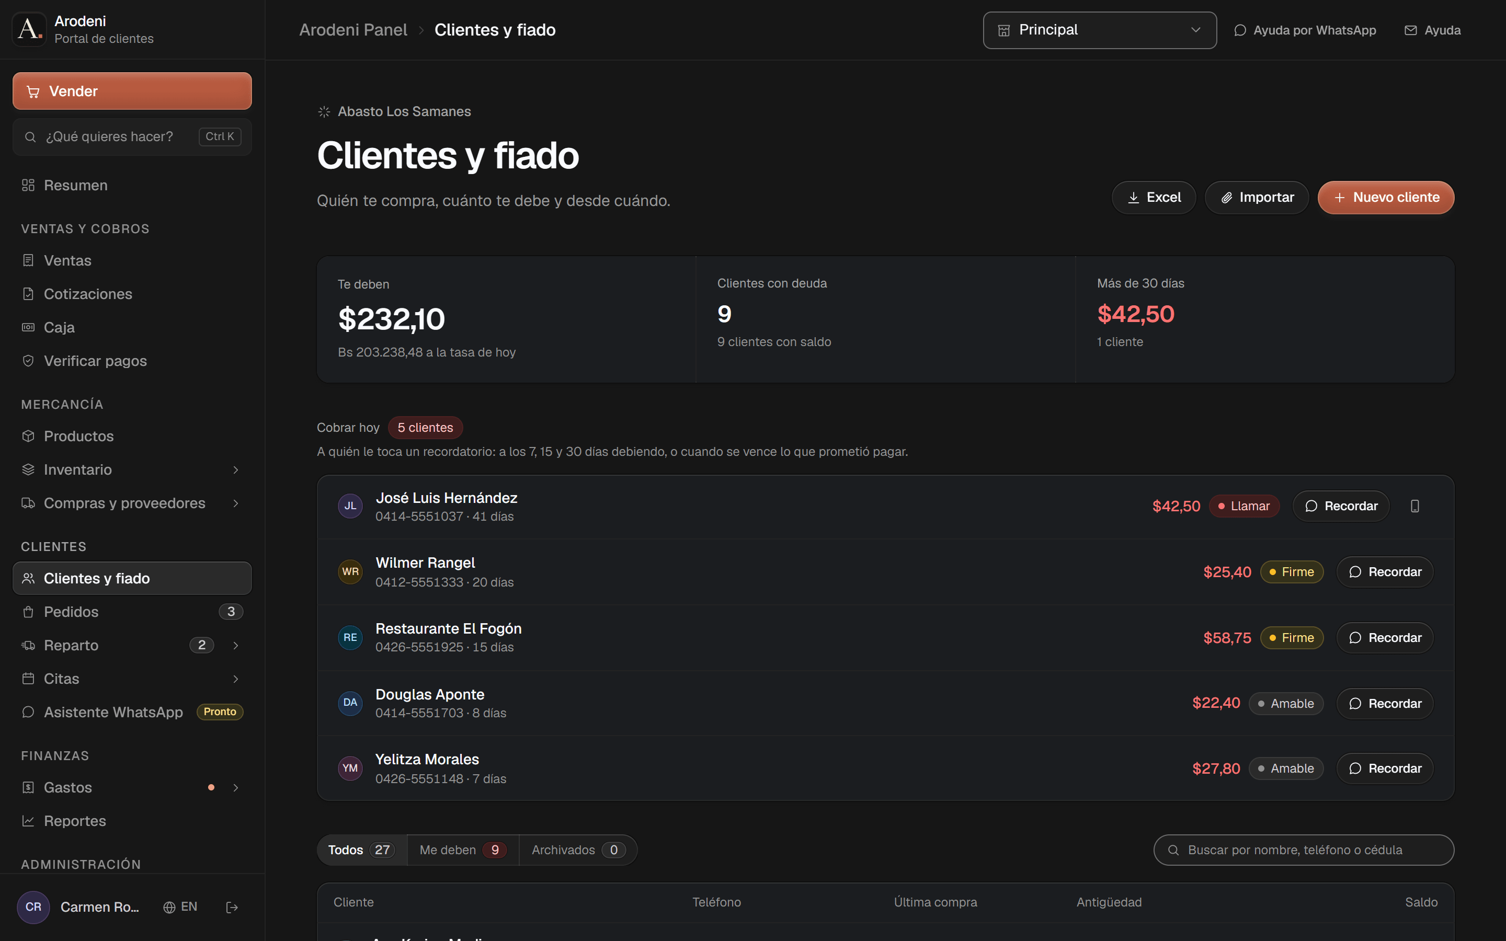
Task: Open Resumen in the sidebar
Action: point(132,186)
